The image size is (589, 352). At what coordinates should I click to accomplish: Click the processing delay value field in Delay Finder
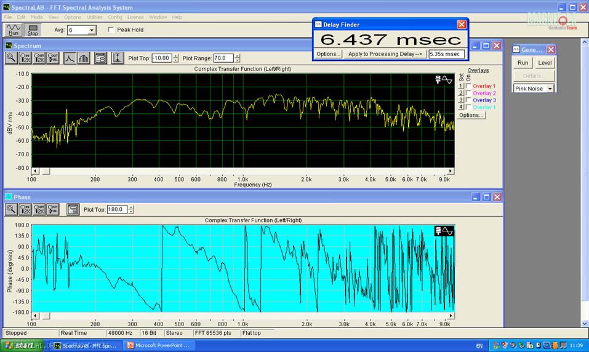coord(446,54)
